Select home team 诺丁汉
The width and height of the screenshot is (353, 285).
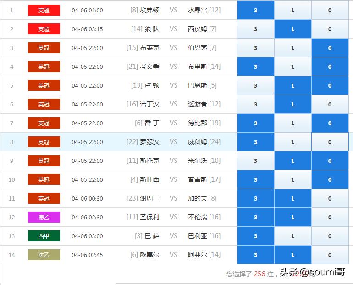click(x=149, y=104)
